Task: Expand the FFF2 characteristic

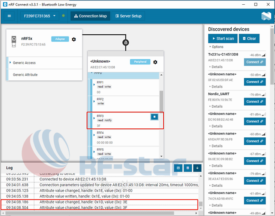Action: coord(94,101)
